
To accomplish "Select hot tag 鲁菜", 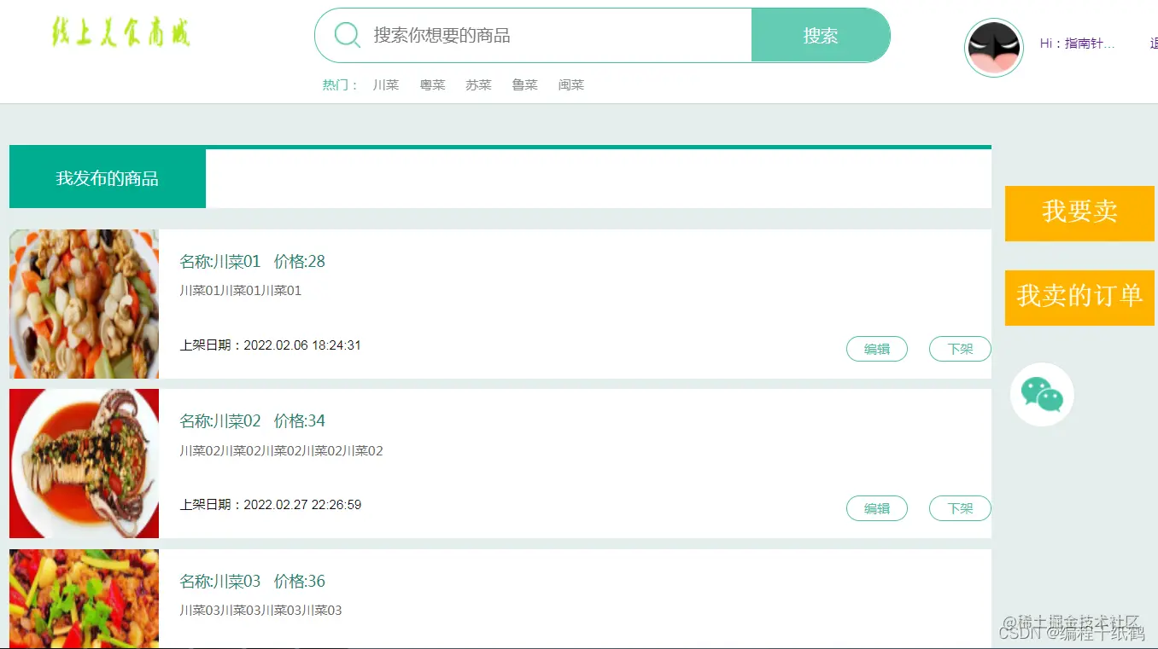I will tap(525, 85).
